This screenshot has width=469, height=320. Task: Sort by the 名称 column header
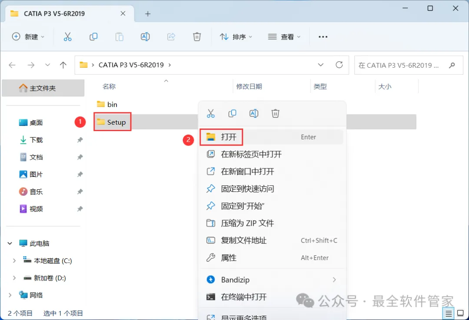[109, 86]
